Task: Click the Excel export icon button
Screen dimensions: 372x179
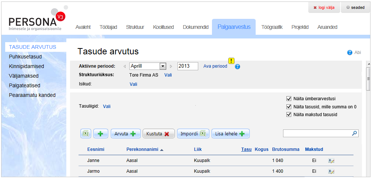Action: 86,134
